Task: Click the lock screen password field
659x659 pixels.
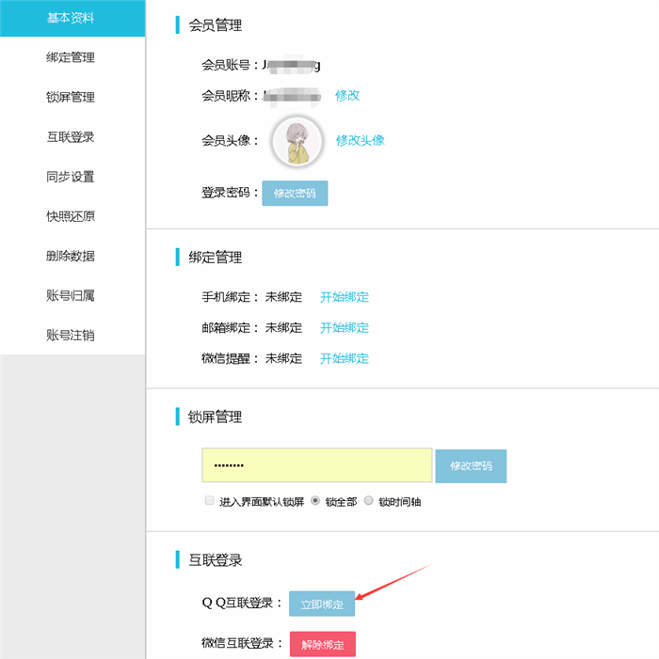Action: click(316, 465)
